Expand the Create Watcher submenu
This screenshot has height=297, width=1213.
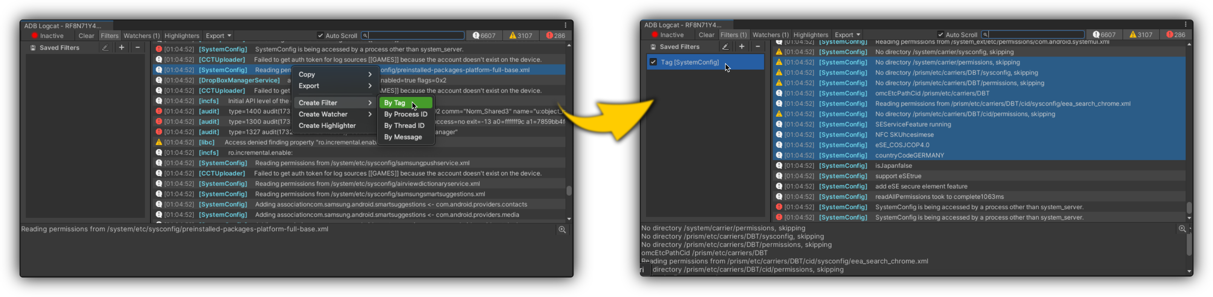335,114
